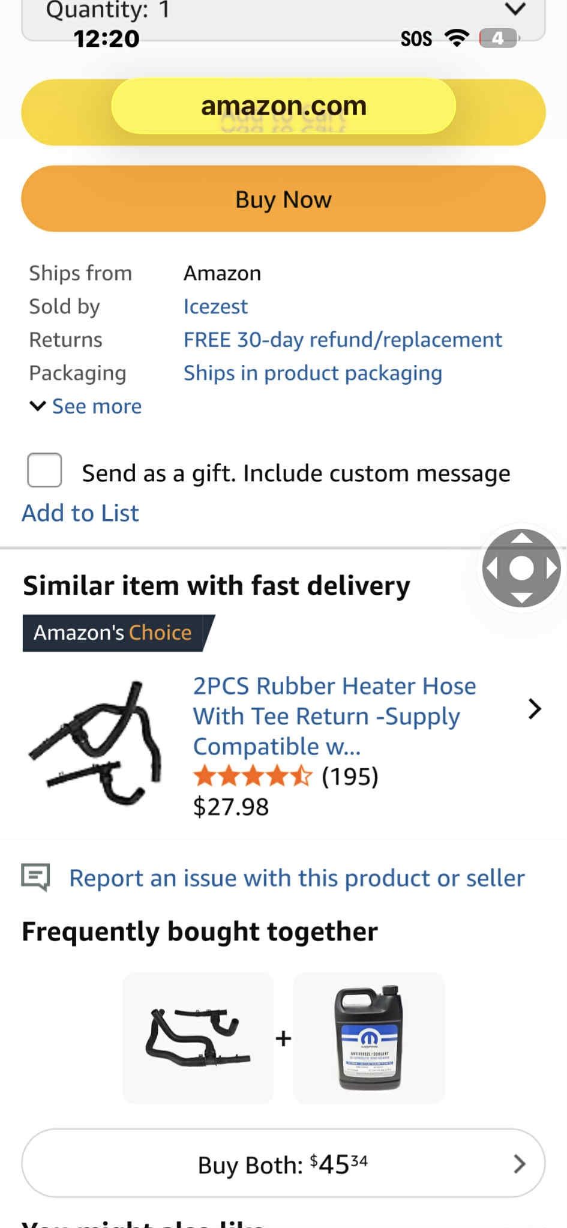Tap the Amazon's Choice badge
Viewport: 567px width, 1228px height.
(x=113, y=633)
